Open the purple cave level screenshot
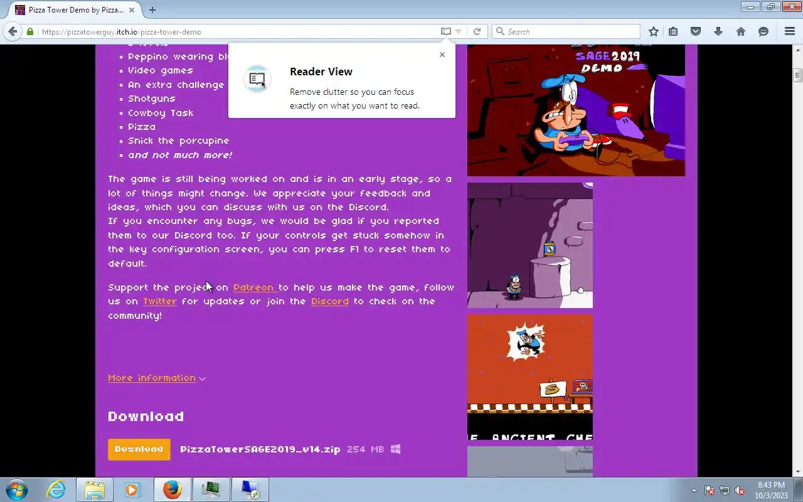 pyautogui.click(x=530, y=245)
